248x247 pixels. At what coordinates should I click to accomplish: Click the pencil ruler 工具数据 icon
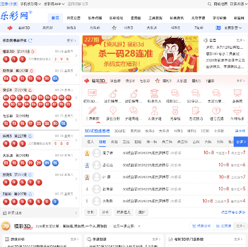92,111
